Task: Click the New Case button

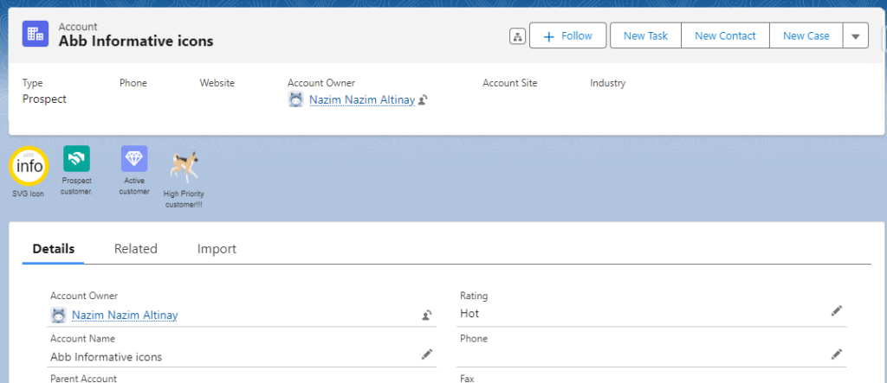Action: [x=806, y=36]
